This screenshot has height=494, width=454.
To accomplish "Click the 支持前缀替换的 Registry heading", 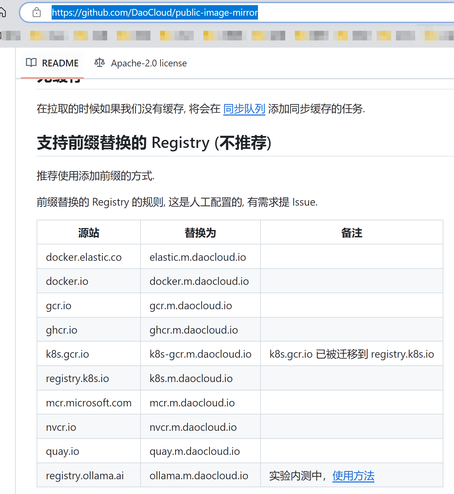I will pyautogui.click(x=154, y=143).
